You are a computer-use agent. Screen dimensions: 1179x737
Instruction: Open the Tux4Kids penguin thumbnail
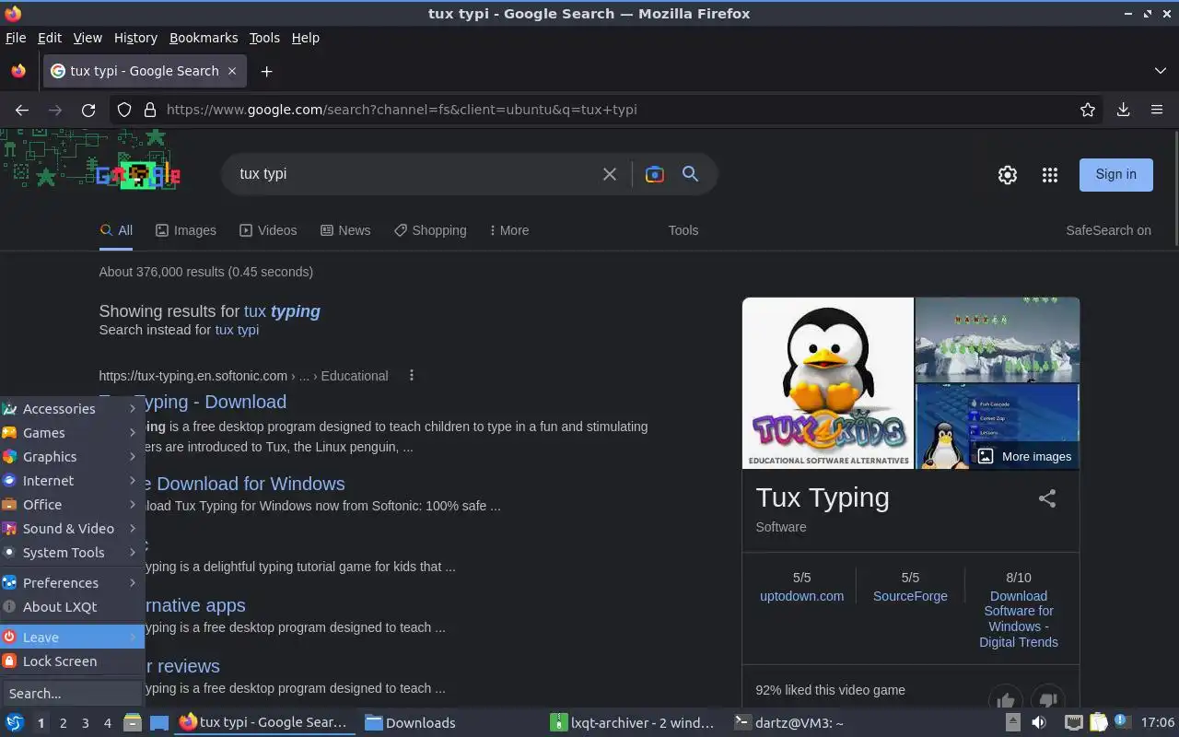(828, 382)
